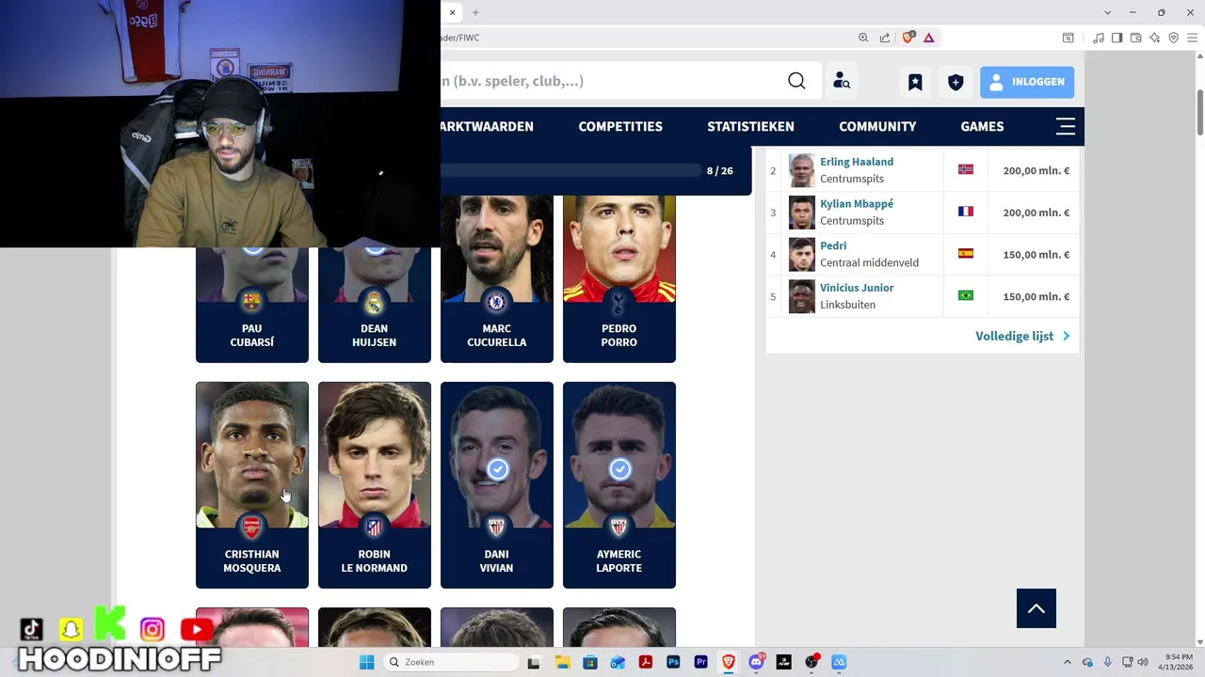Click the Brave browser taskbar icon
The height and width of the screenshot is (677, 1205).
point(728,662)
